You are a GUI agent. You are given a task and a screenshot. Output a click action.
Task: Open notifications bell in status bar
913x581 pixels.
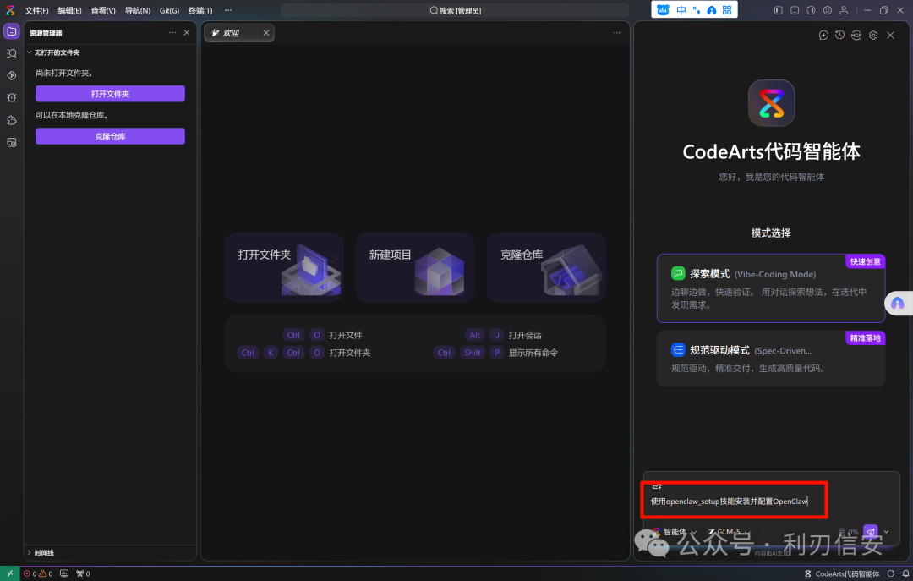(x=905, y=573)
